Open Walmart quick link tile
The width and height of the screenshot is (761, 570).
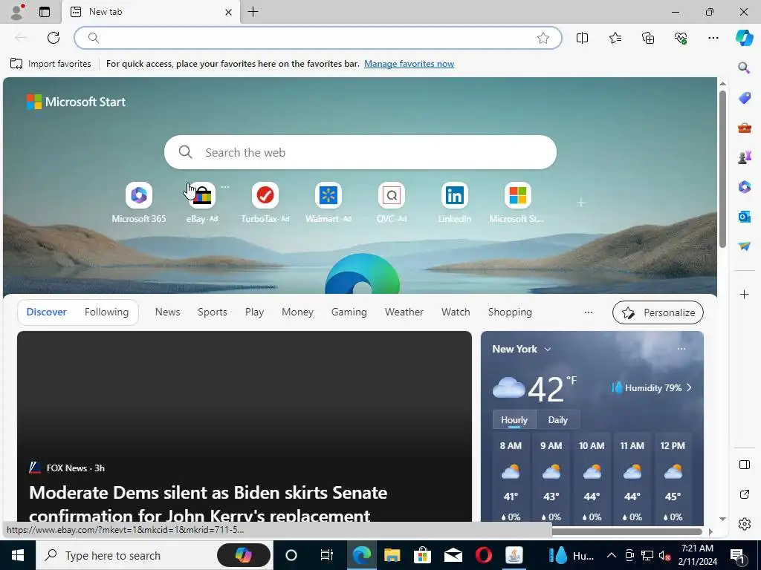click(328, 203)
